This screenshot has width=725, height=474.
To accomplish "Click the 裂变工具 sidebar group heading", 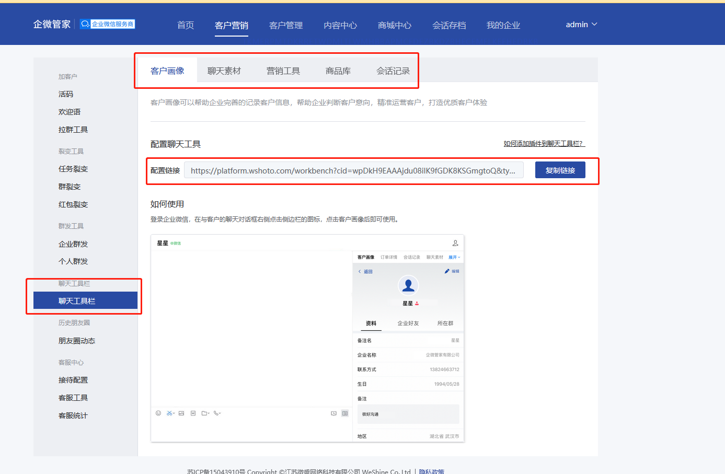I will coord(71,151).
